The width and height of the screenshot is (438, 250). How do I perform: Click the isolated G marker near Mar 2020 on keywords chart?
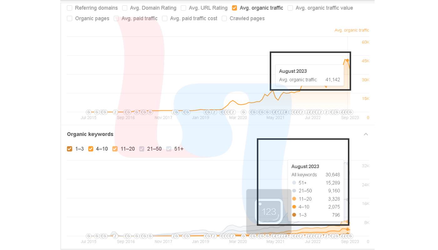coord(243,236)
